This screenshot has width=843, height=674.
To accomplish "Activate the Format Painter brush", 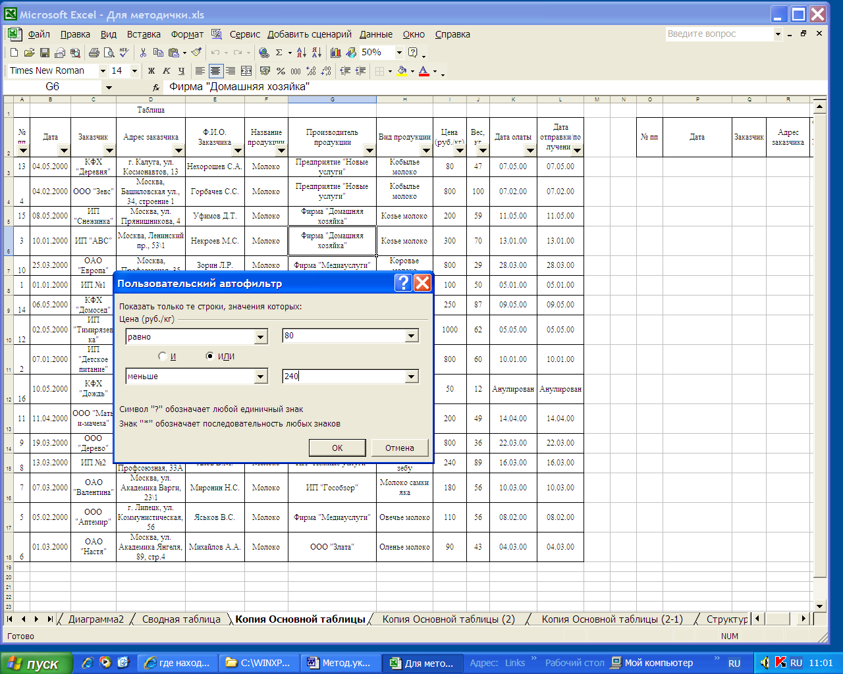I will point(196,53).
